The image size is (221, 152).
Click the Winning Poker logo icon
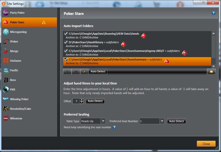point(6,99)
